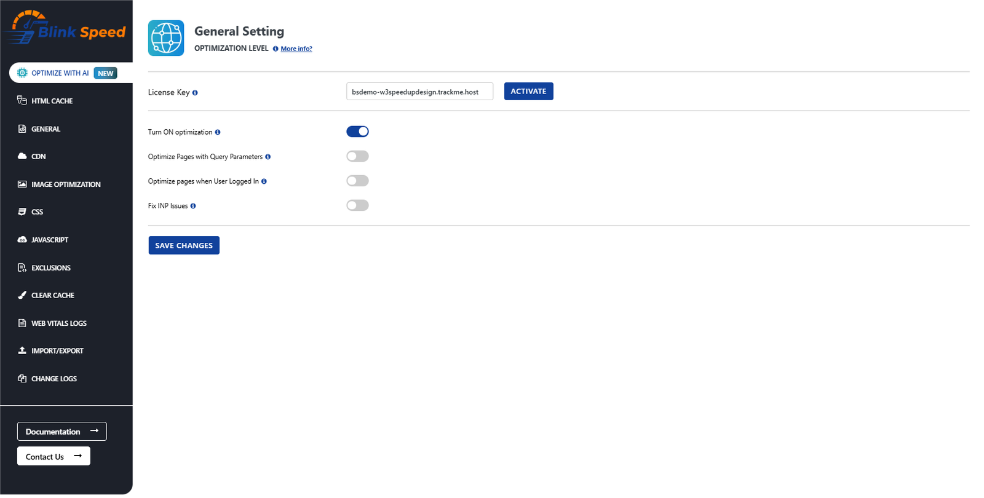984x498 pixels.
Task: Enable the Fix INP Issues switch
Action: [357, 205]
